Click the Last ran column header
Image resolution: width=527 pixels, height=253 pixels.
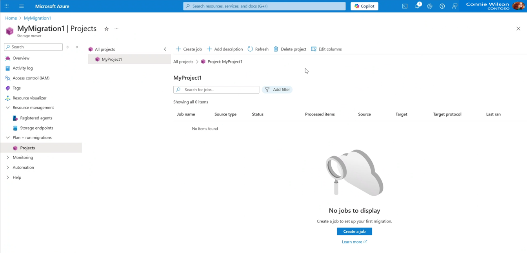click(x=493, y=114)
